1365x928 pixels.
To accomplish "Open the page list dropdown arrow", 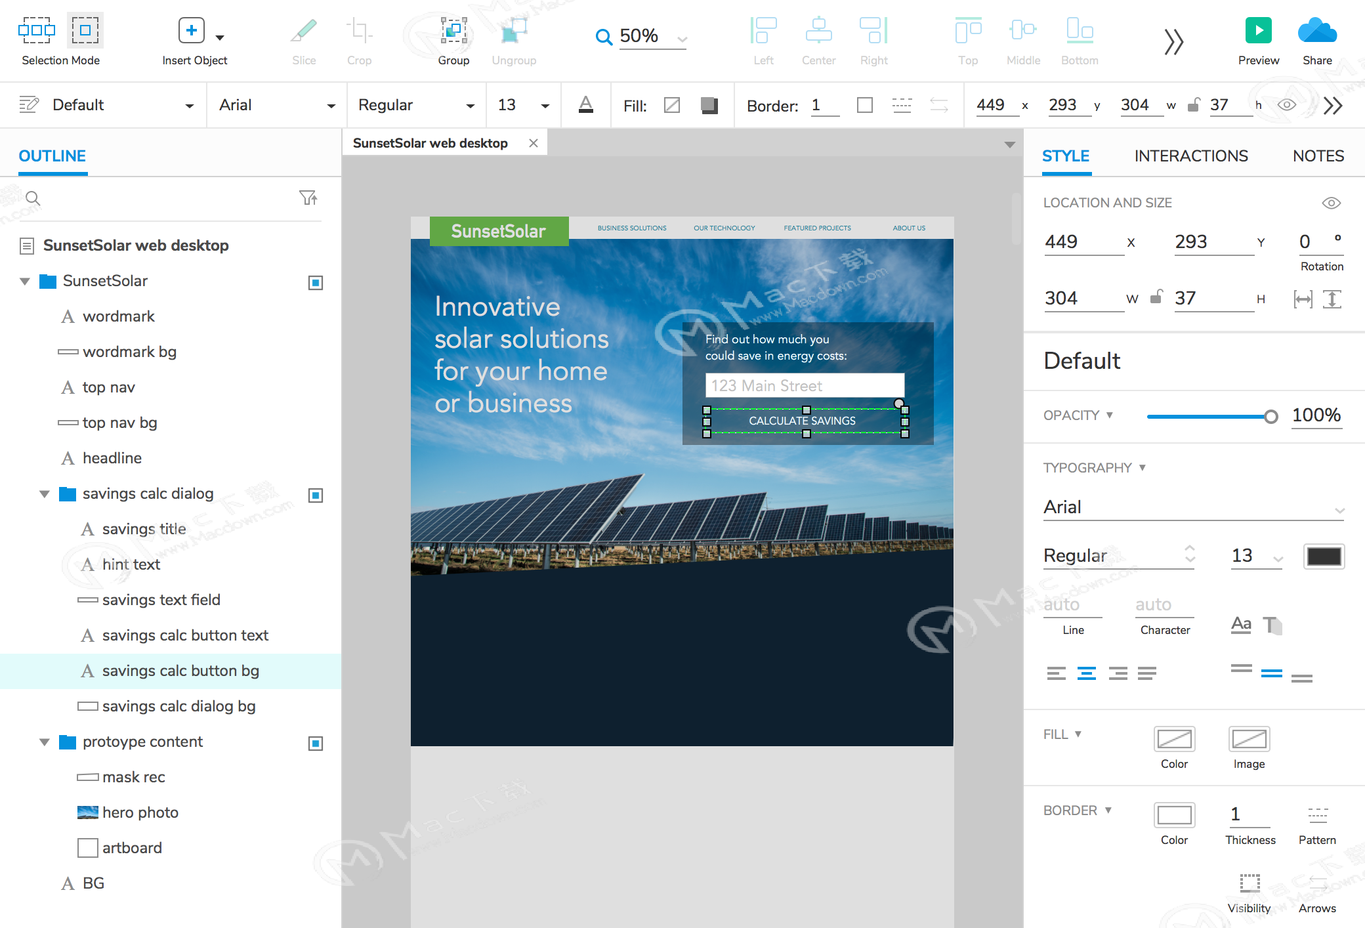I will tap(1010, 144).
